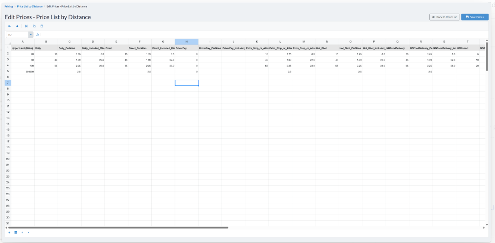The image size is (495, 243).
Task: Open the name box dropdown arrow
Action: point(31,35)
